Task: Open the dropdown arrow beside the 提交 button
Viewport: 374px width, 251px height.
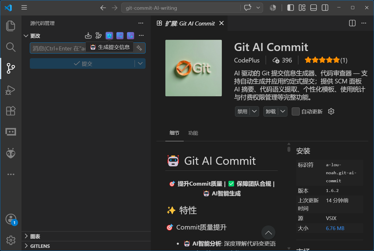Action: click(140, 64)
